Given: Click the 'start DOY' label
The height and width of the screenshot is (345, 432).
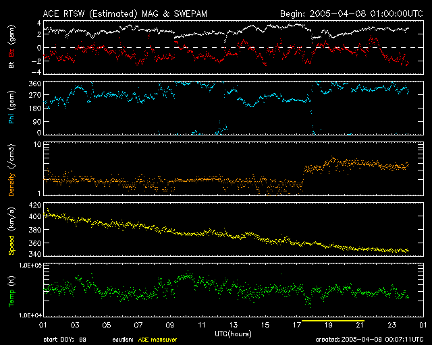Looking at the screenshot, I should pyautogui.click(x=58, y=340).
